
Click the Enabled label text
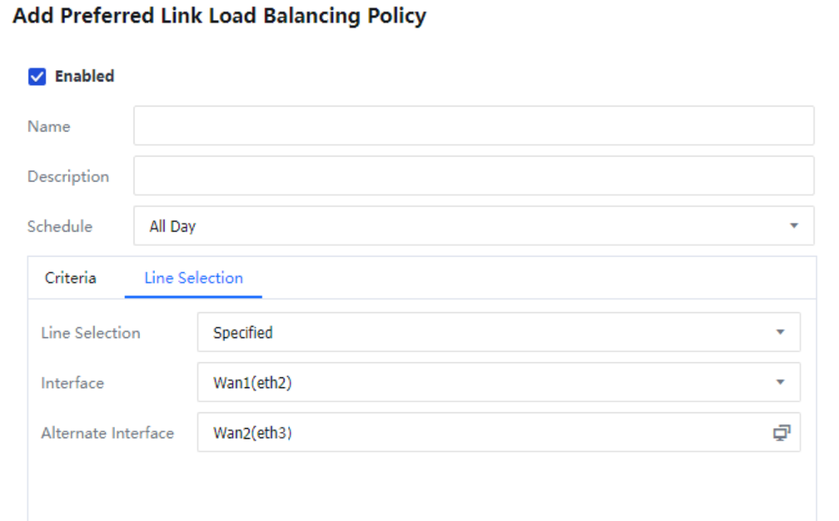click(84, 76)
